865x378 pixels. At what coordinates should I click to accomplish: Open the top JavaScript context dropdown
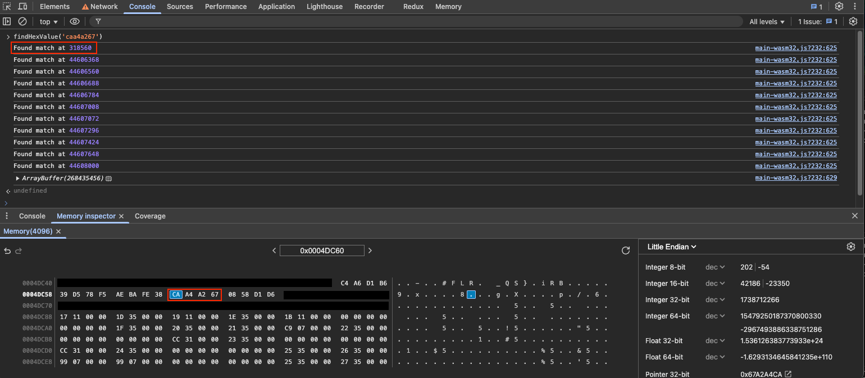point(49,22)
